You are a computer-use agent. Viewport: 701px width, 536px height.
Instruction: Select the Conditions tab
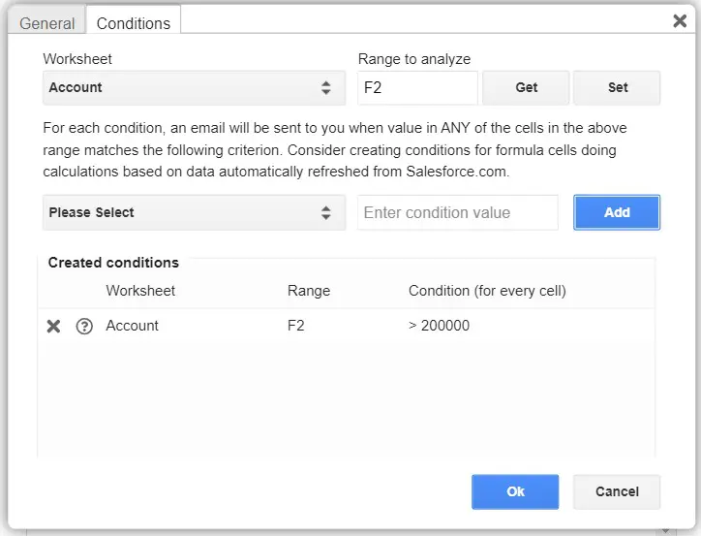click(x=134, y=23)
